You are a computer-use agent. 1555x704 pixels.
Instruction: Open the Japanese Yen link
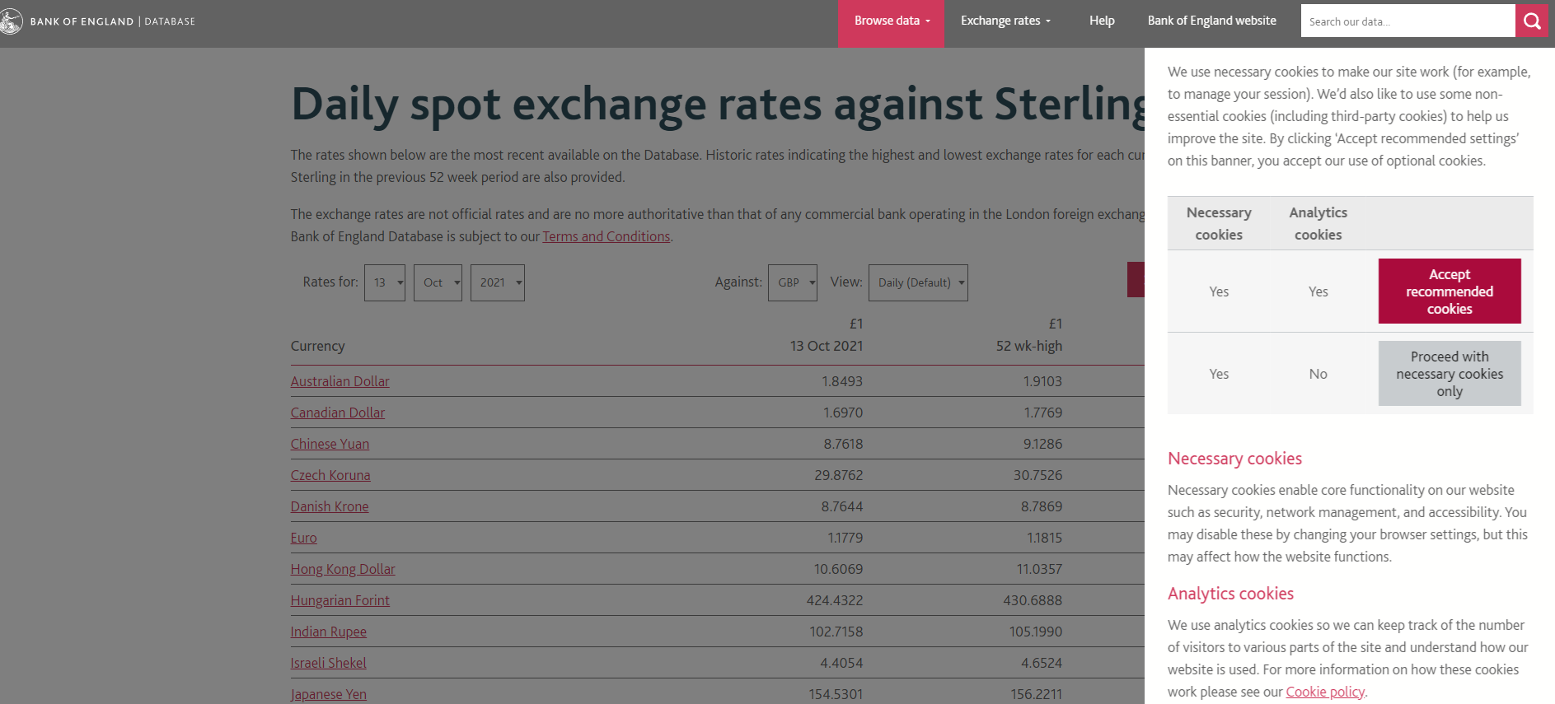(328, 694)
